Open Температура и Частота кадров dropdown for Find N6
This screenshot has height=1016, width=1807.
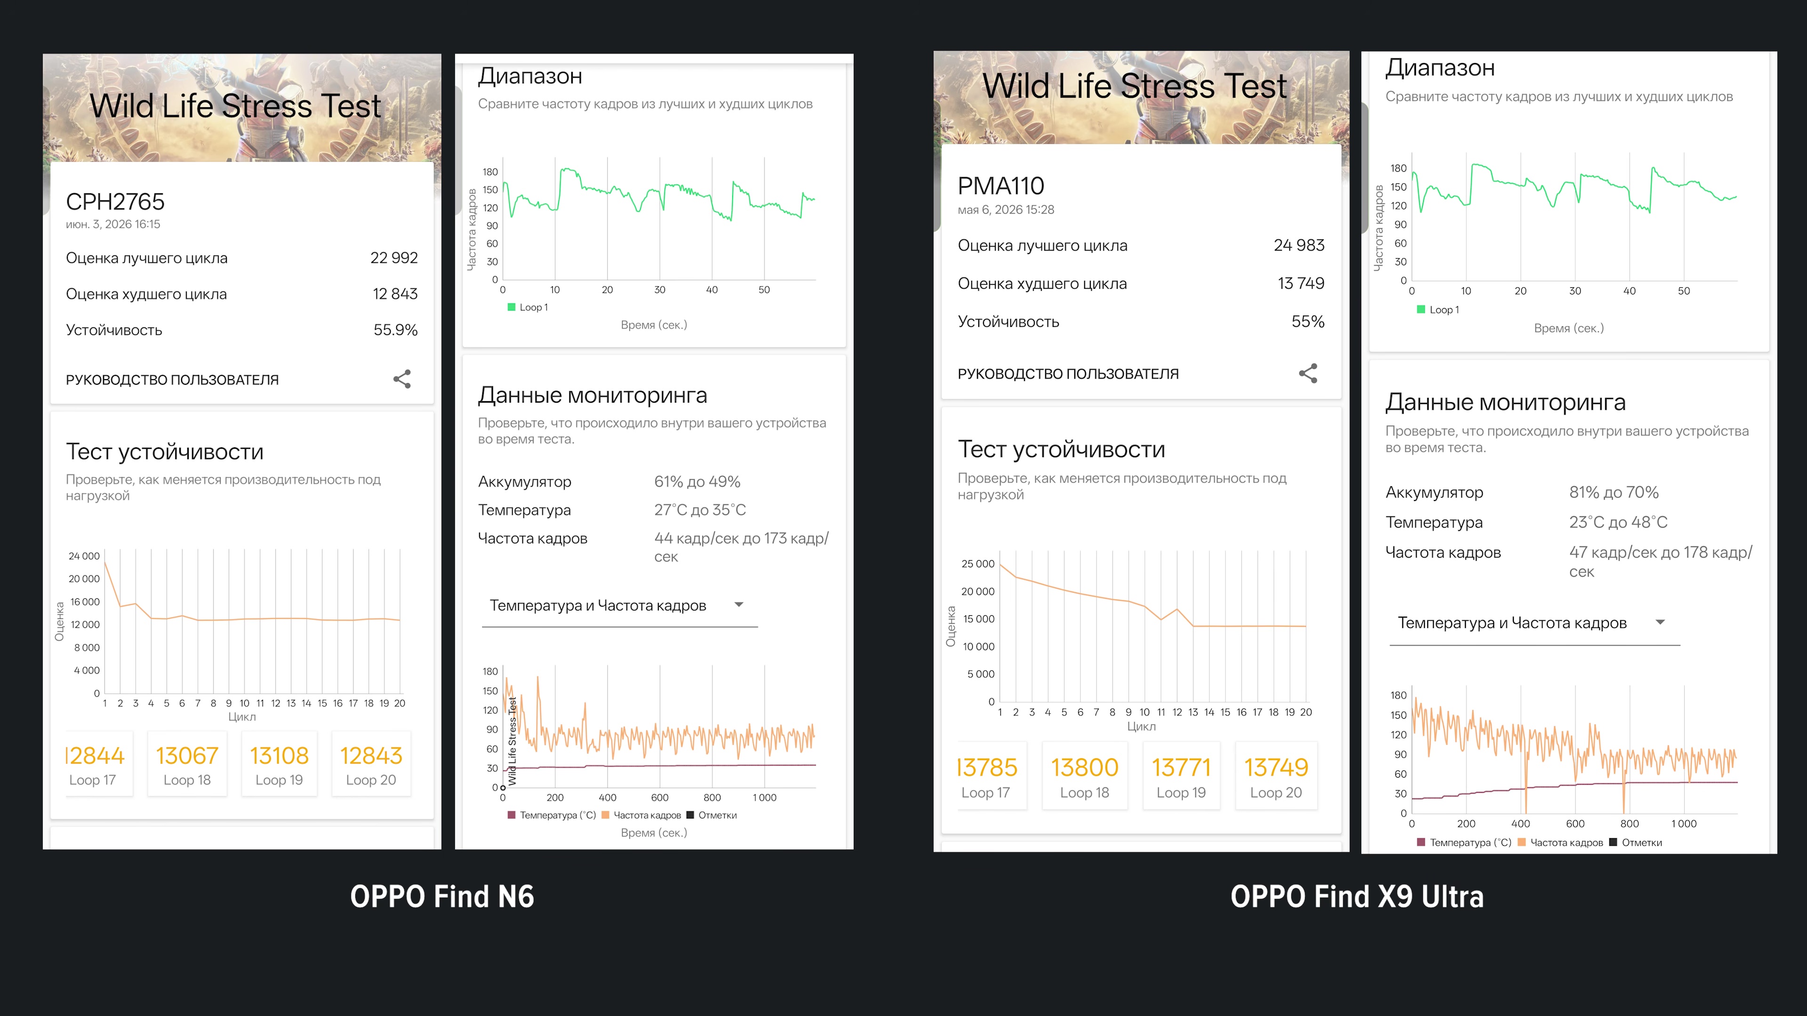point(619,606)
